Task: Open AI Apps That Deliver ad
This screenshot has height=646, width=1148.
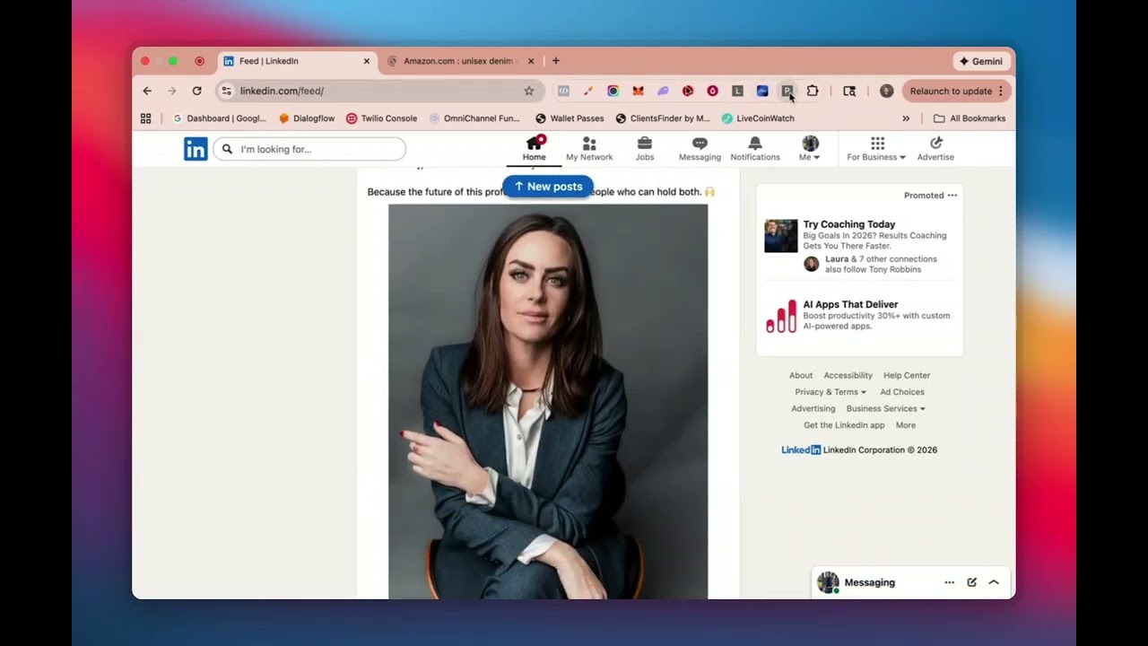Action: pos(850,304)
